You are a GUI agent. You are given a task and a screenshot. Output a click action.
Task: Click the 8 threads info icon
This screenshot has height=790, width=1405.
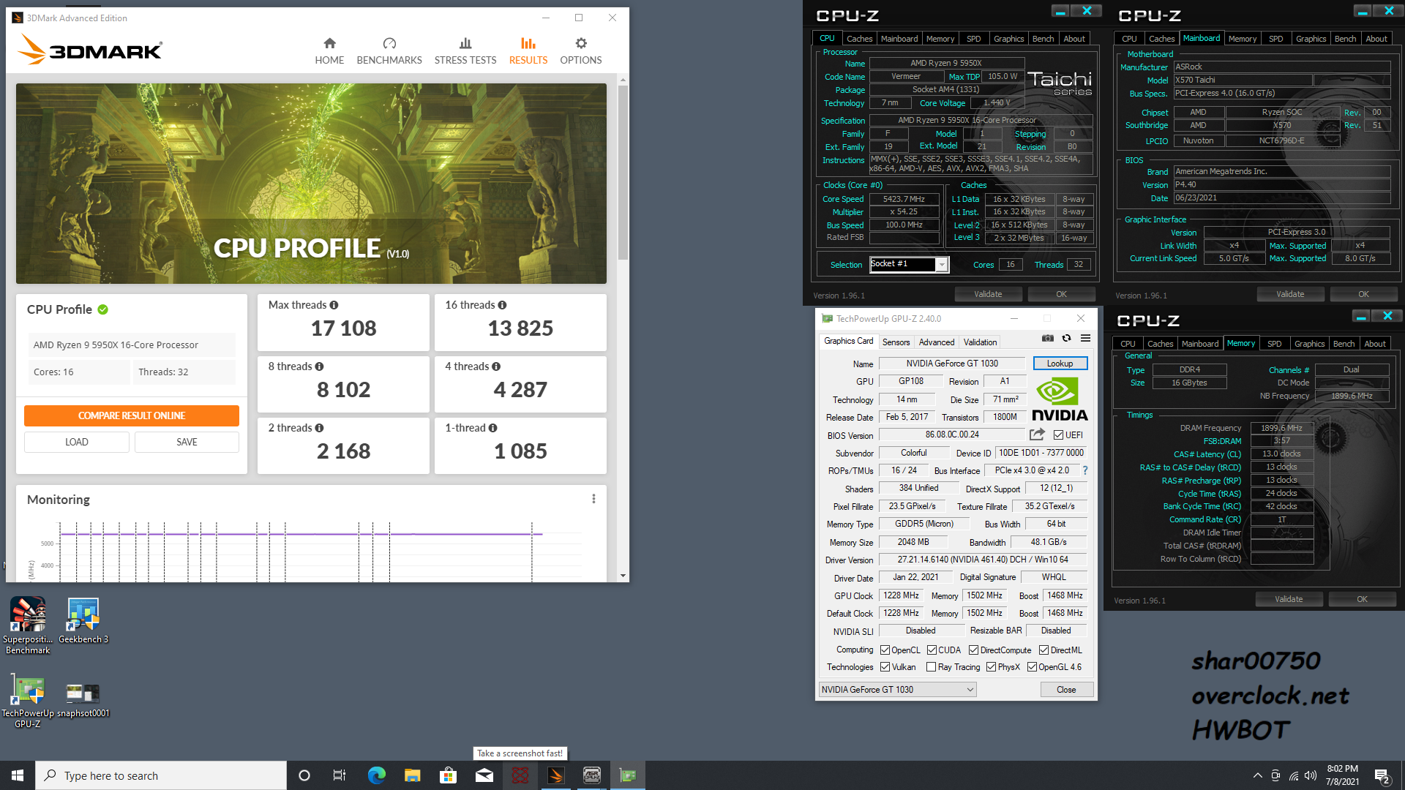(319, 366)
